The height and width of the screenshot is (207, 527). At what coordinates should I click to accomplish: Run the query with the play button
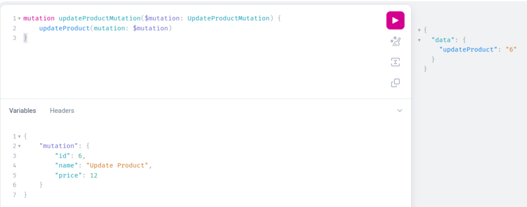pyautogui.click(x=395, y=21)
